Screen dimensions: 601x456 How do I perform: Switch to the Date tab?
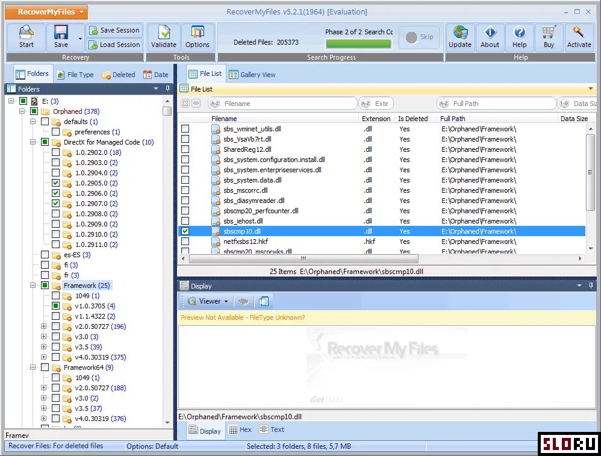pyautogui.click(x=155, y=75)
